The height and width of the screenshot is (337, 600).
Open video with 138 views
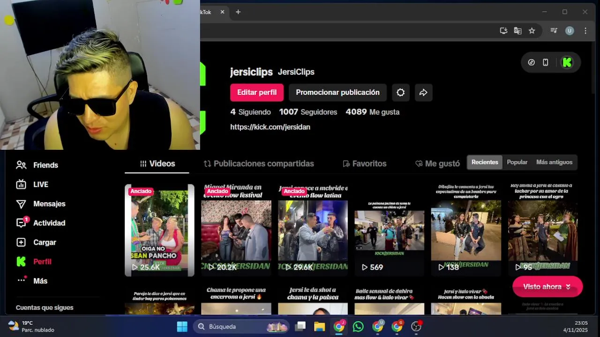tap(466, 230)
